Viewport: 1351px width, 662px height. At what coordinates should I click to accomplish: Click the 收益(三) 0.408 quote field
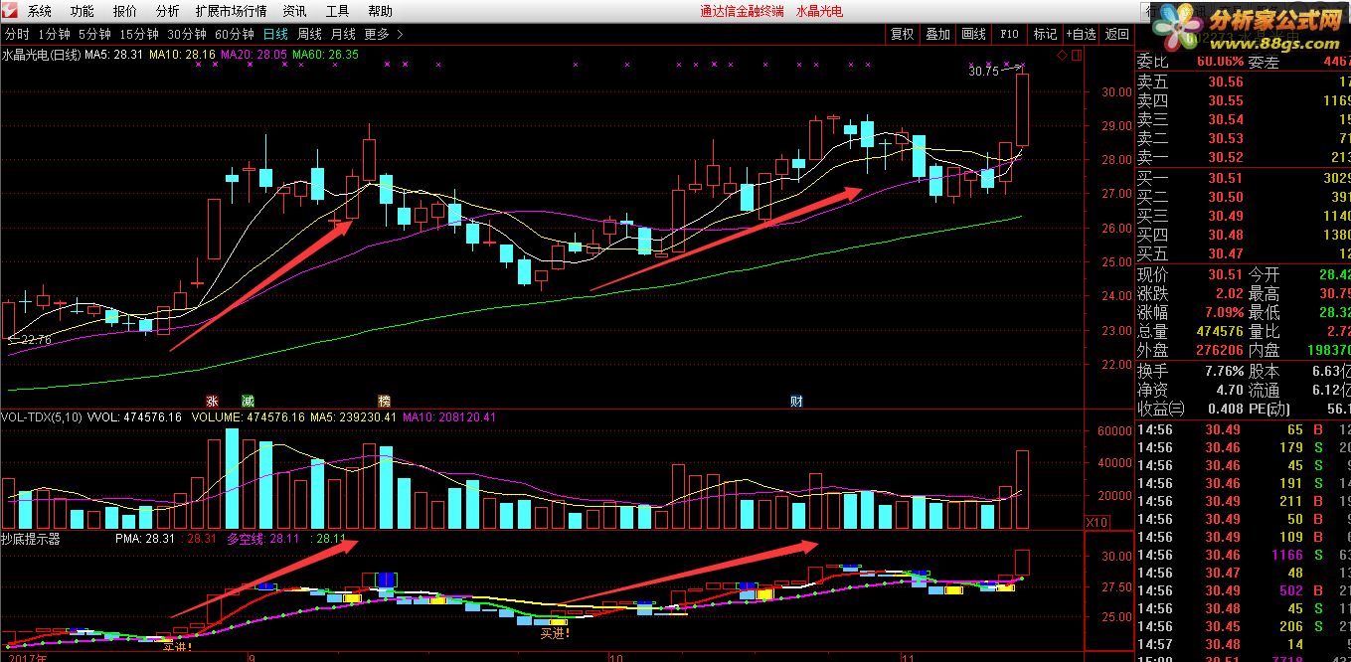(x=1190, y=409)
